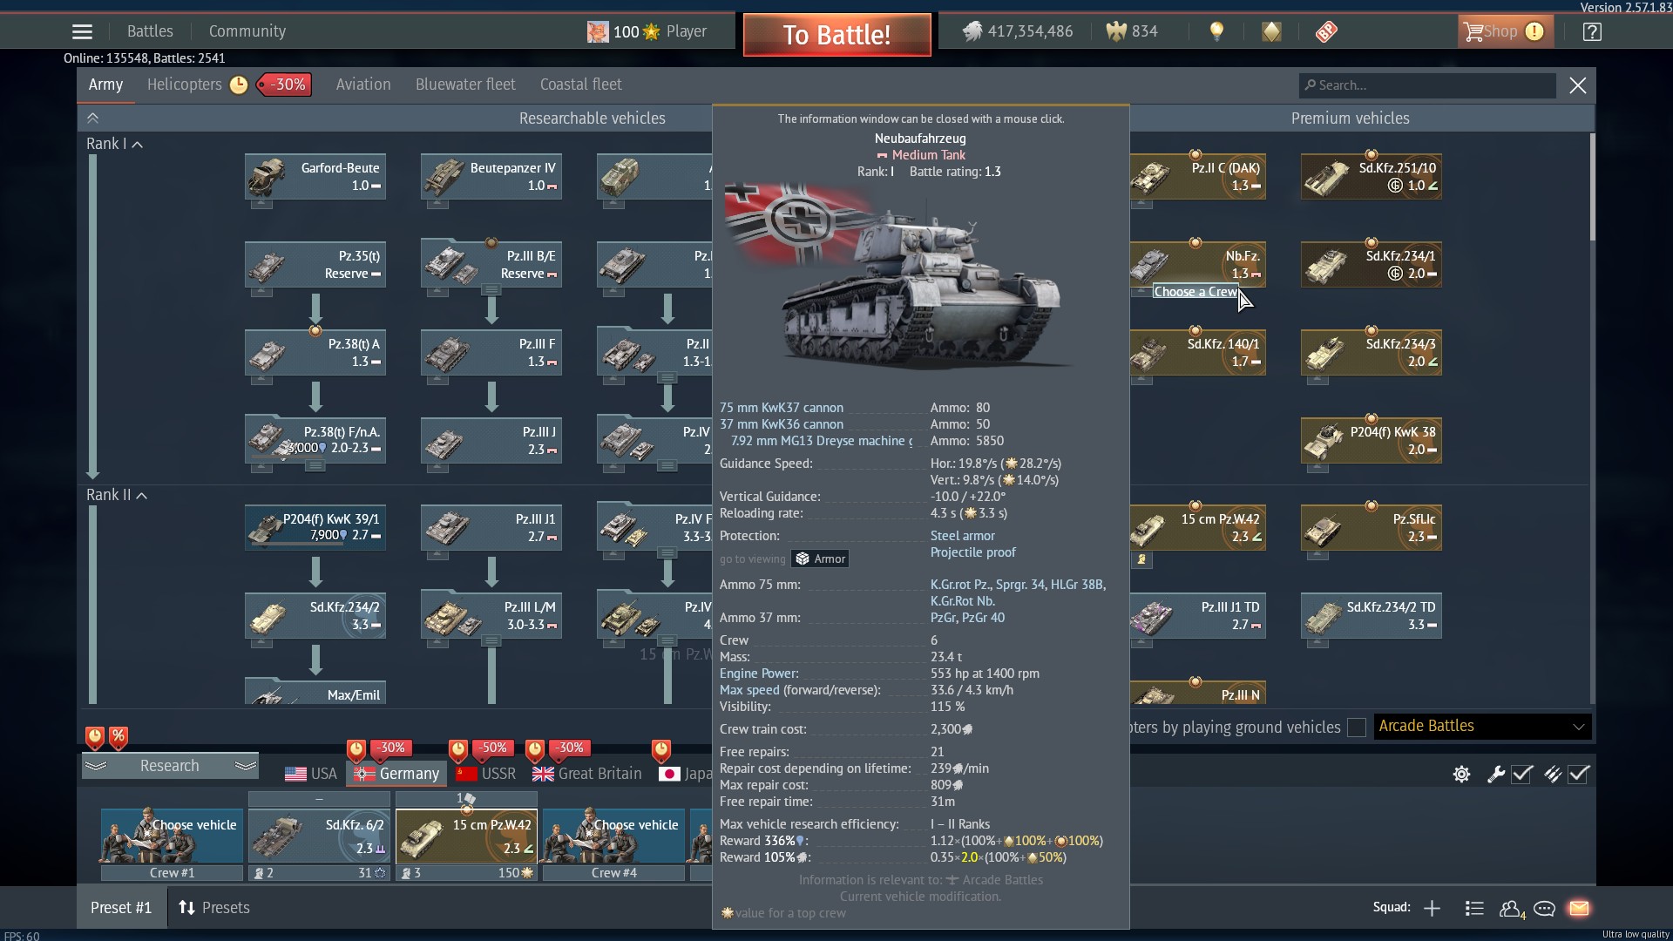
Task: Click left chevron on Research button
Action: (x=96, y=766)
